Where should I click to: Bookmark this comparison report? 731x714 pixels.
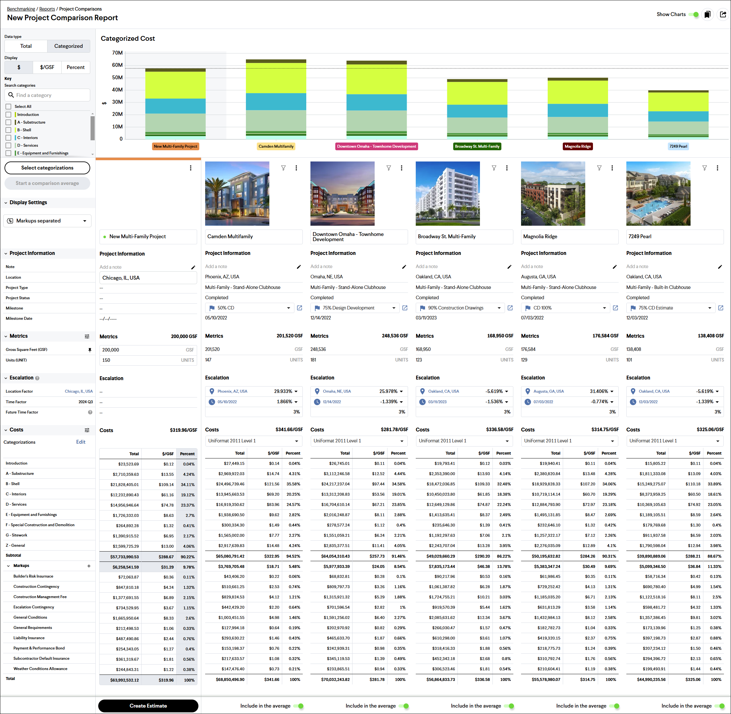coord(708,14)
